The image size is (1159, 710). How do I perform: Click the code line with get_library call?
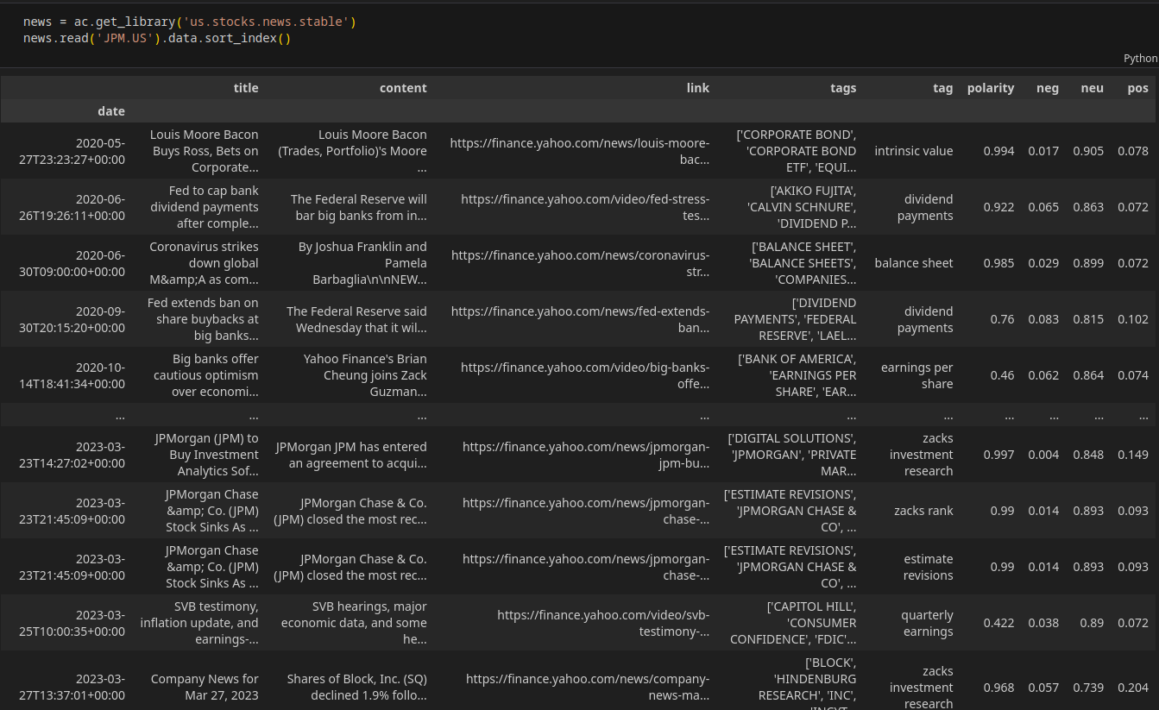click(190, 22)
